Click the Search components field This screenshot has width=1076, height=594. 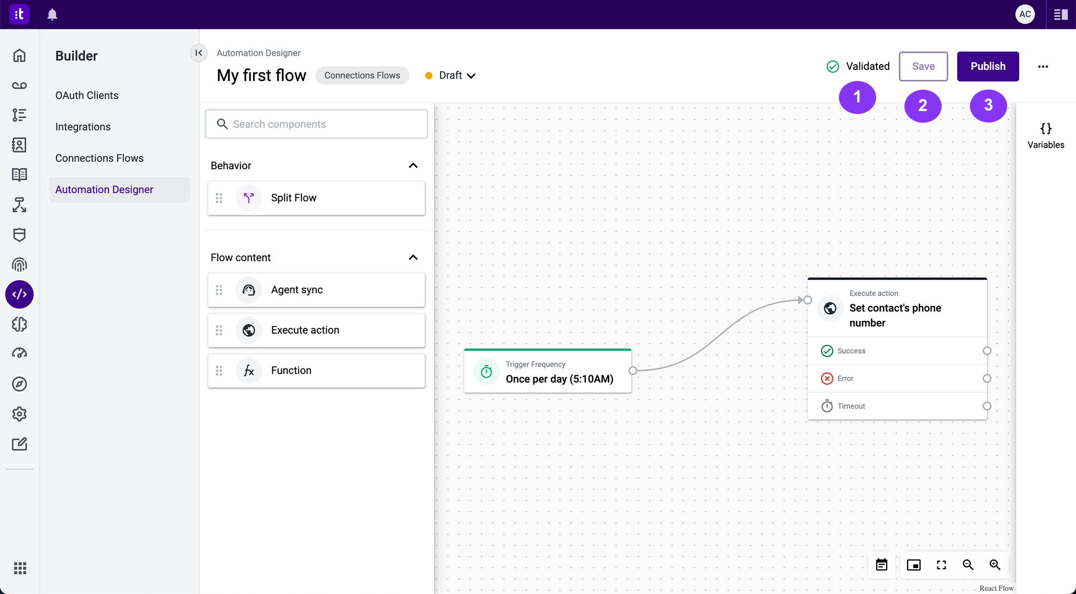pos(317,124)
